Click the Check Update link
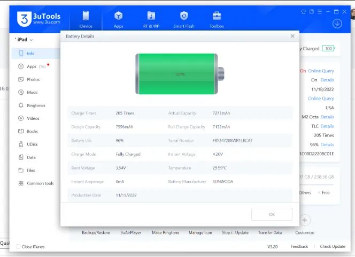This screenshot has height=257, width=355. [x=332, y=247]
